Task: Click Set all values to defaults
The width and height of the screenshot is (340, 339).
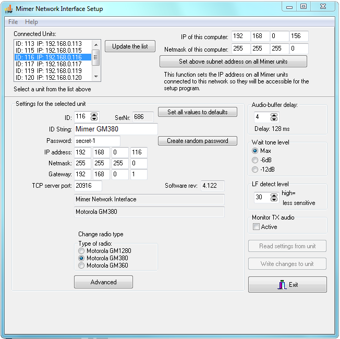Action: pyautogui.click(x=198, y=112)
